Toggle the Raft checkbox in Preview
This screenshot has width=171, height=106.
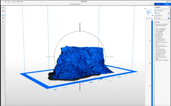[156, 13]
